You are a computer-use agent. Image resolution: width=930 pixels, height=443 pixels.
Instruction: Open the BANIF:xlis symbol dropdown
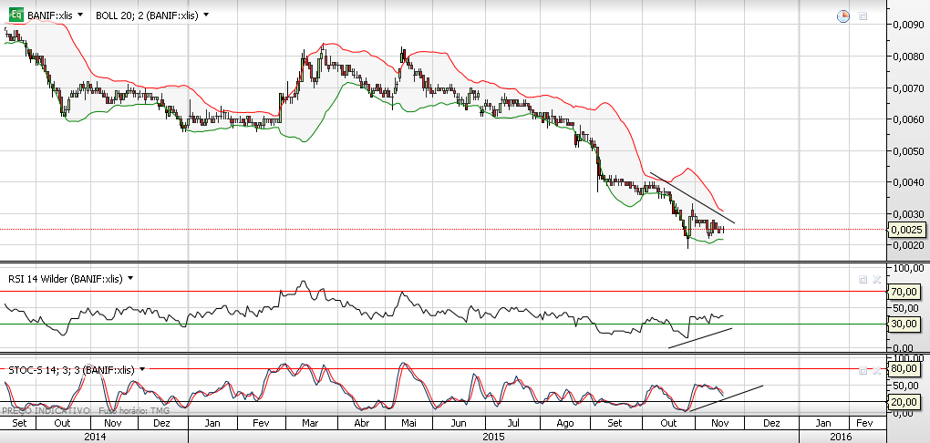pos(80,15)
